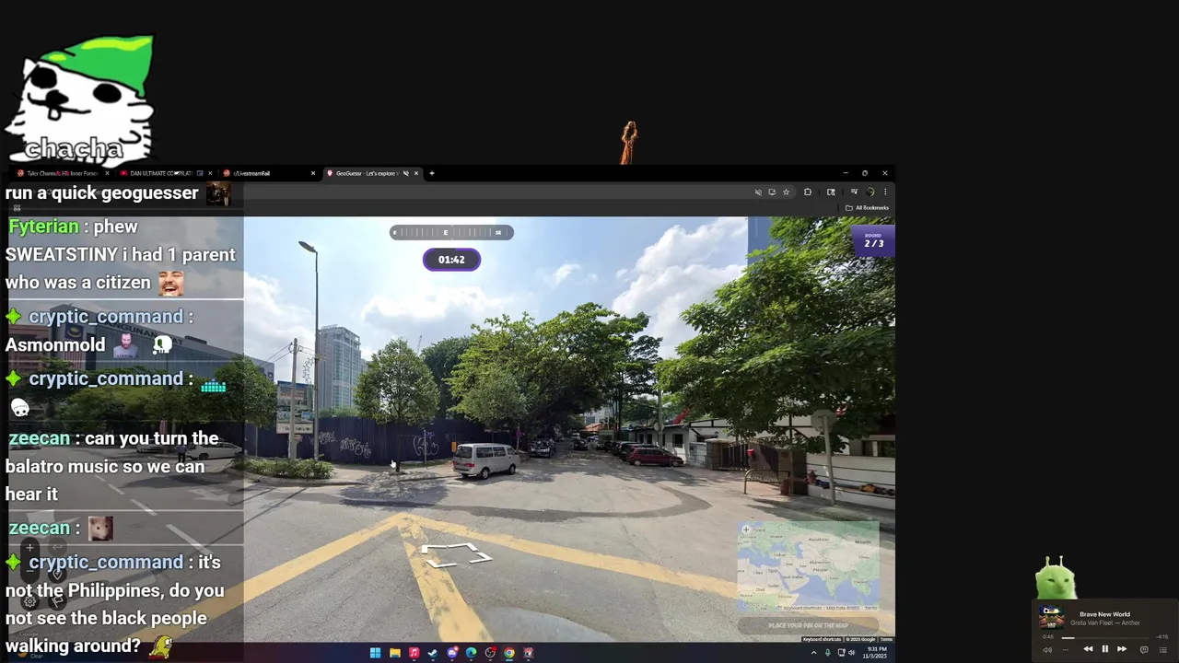Open Chrome extensions puzzle icon

[x=808, y=192]
